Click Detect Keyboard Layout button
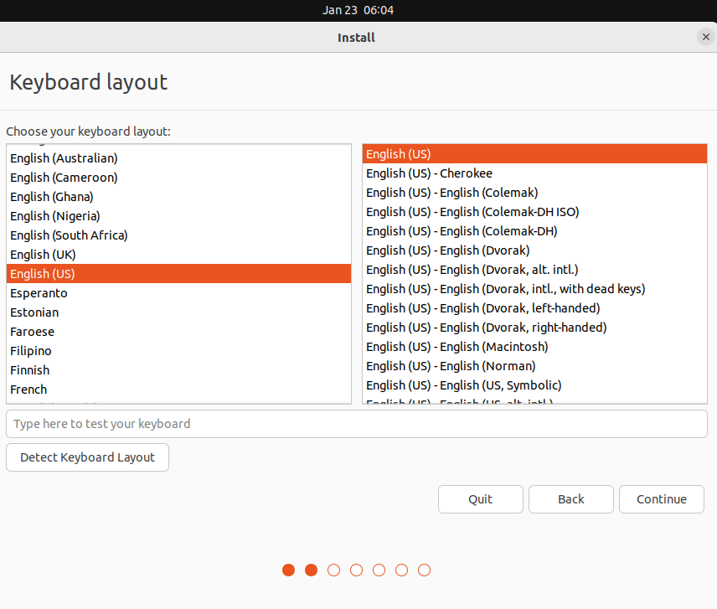 click(87, 457)
